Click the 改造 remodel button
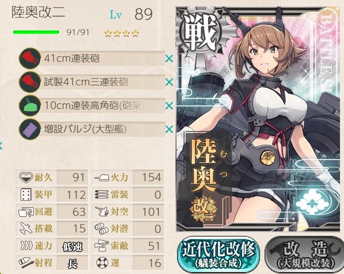 coord(304,255)
